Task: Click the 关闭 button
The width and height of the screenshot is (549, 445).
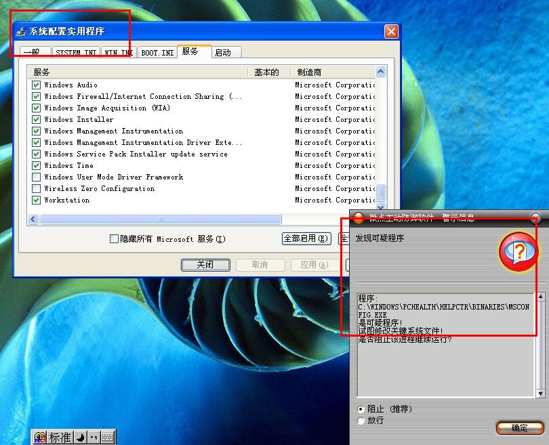Action: 205,265
